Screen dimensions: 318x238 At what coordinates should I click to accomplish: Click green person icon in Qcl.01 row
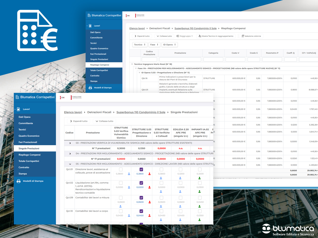click(x=200, y=178)
